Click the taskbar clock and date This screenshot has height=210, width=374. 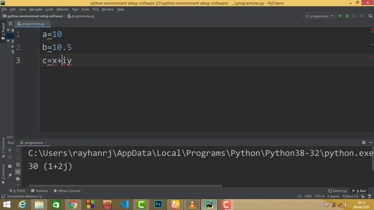tap(361, 205)
